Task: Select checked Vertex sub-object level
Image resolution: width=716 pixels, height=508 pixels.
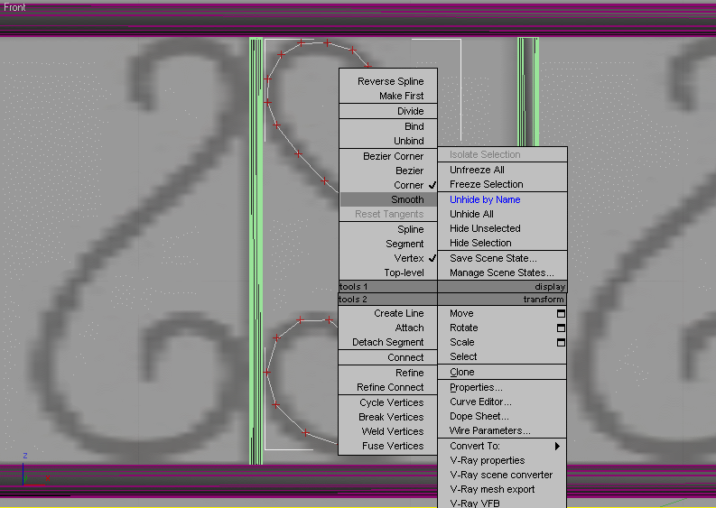Action: pos(409,258)
